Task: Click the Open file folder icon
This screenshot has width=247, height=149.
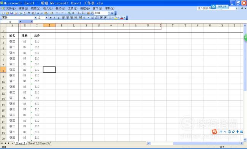Action: (x=7, y=13)
